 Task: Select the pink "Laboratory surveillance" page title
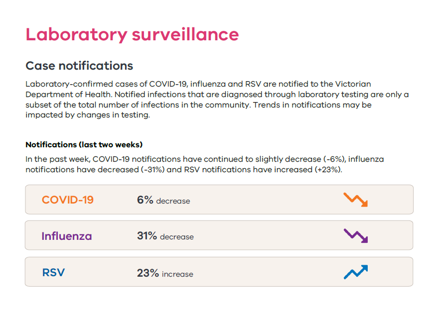point(132,35)
